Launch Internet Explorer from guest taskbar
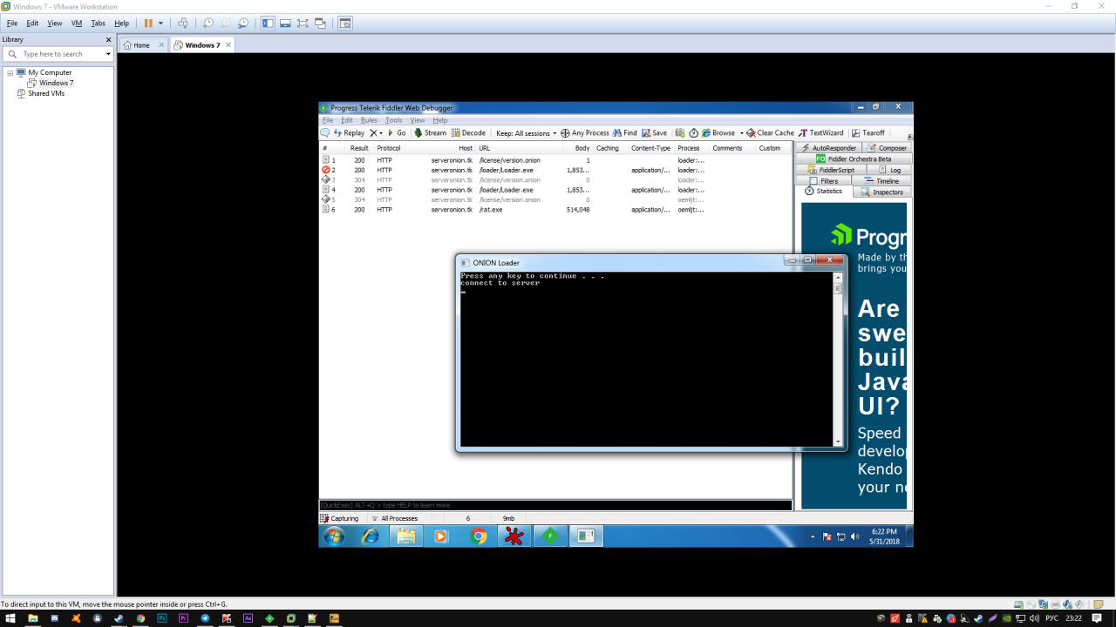Image resolution: width=1116 pixels, height=627 pixels. 370,536
